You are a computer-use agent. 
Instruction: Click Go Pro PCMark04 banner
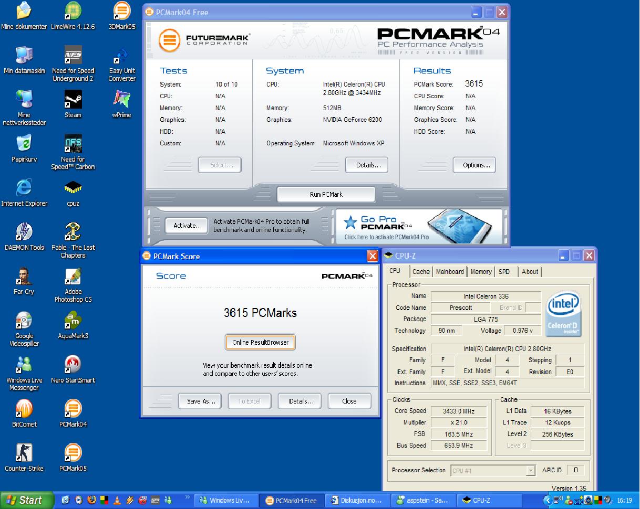pyautogui.click(x=419, y=226)
